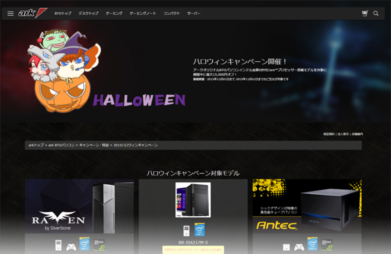Click the GeForce GTX badge under the Antec card
Screen dimensions: 391x254
[x=327, y=245]
